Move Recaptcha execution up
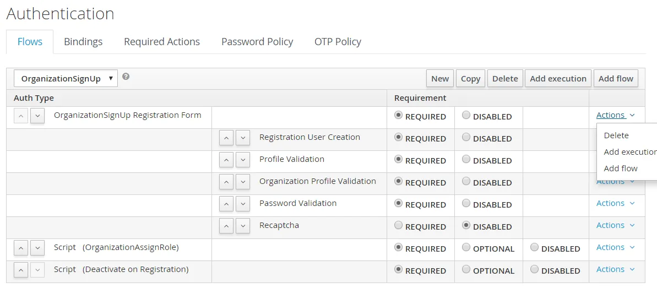 (x=226, y=226)
